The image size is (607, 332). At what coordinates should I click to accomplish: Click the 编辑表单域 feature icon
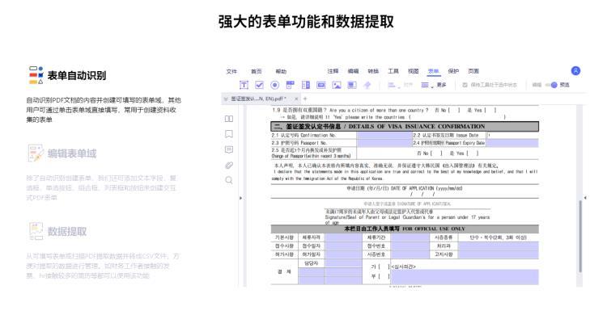(x=36, y=153)
